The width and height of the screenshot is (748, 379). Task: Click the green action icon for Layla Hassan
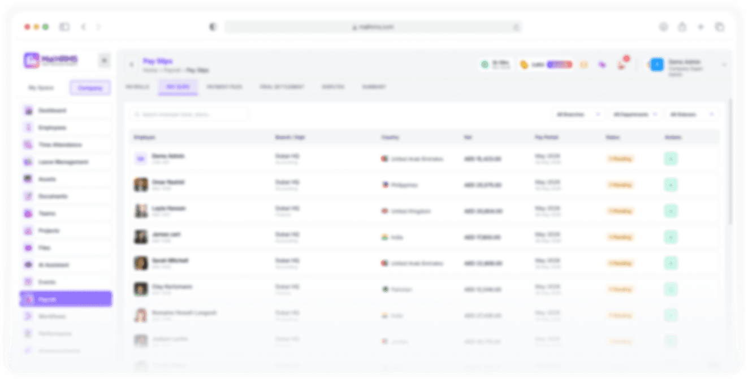671,211
